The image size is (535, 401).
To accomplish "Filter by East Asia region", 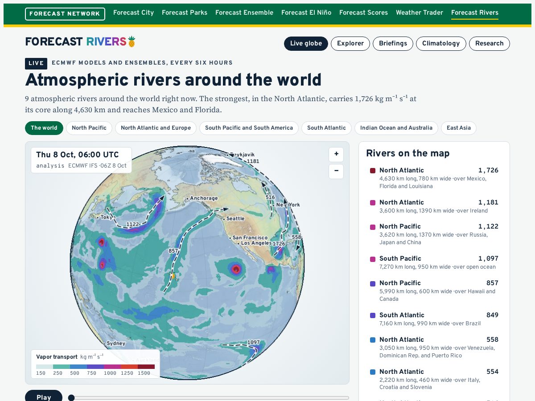I will point(459,128).
